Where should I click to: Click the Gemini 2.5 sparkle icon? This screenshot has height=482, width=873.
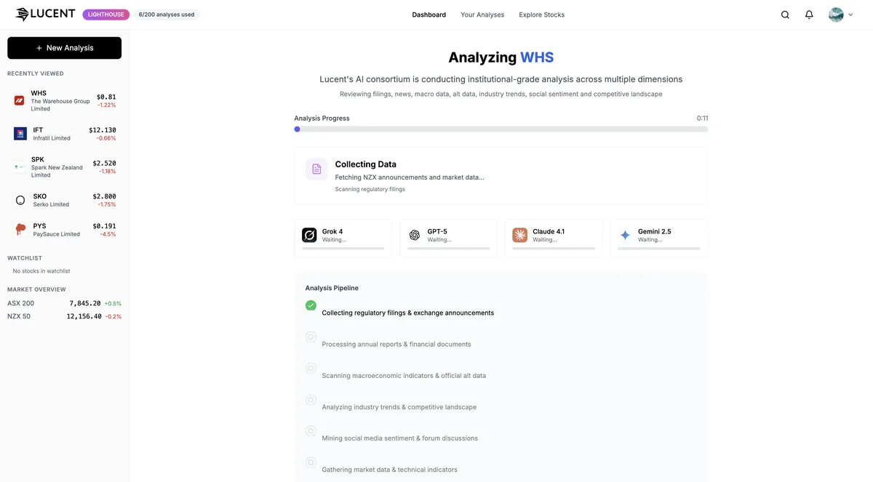click(x=625, y=235)
